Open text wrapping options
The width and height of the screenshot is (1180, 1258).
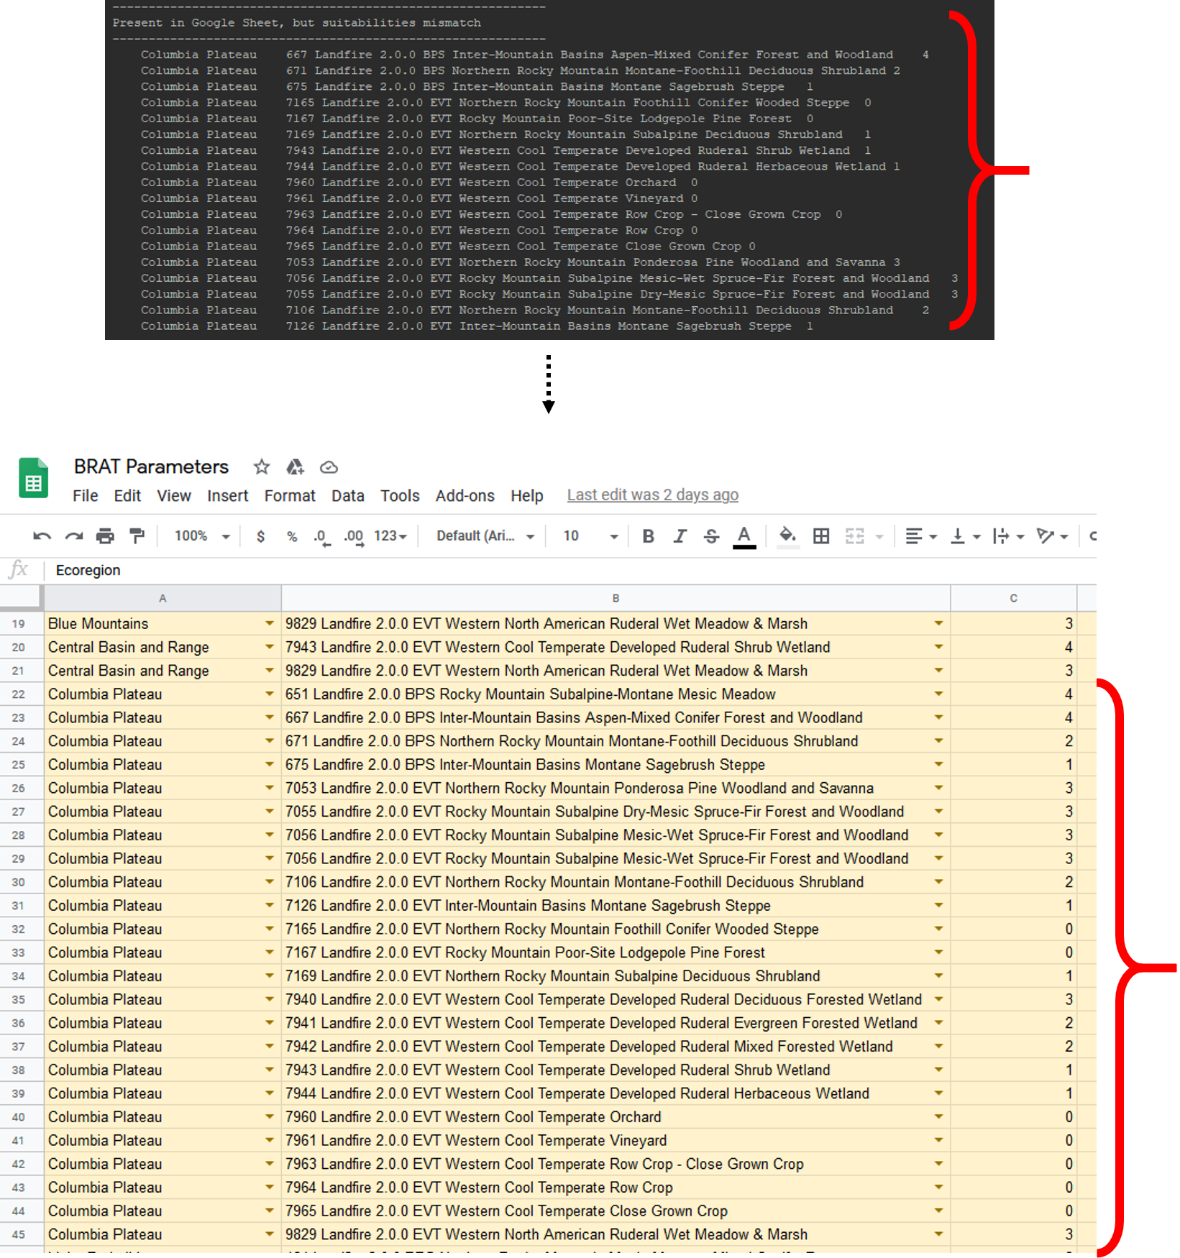click(1008, 536)
